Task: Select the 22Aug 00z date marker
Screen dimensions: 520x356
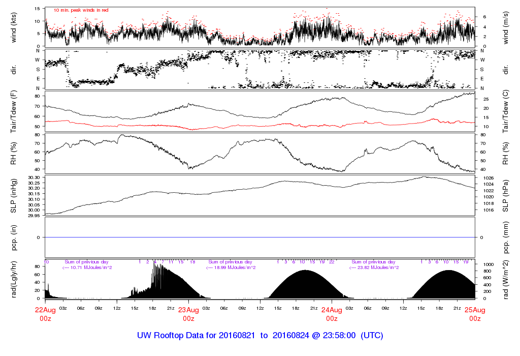Action: click(x=45, y=314)
